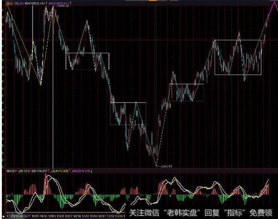Click the down arrow icon at bottom-left corner
This screenshot has height=219, width=278.
[x=4, y=216]
